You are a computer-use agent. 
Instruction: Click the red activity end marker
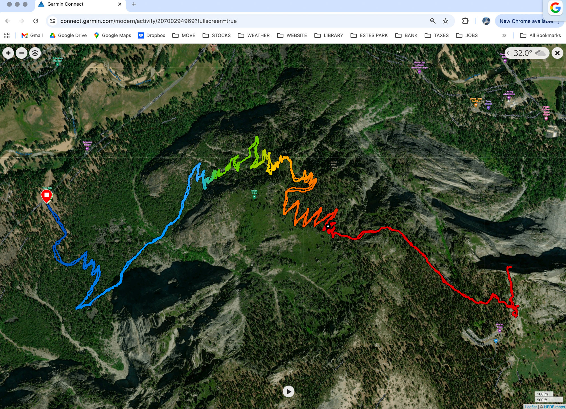tap(47, 195)
